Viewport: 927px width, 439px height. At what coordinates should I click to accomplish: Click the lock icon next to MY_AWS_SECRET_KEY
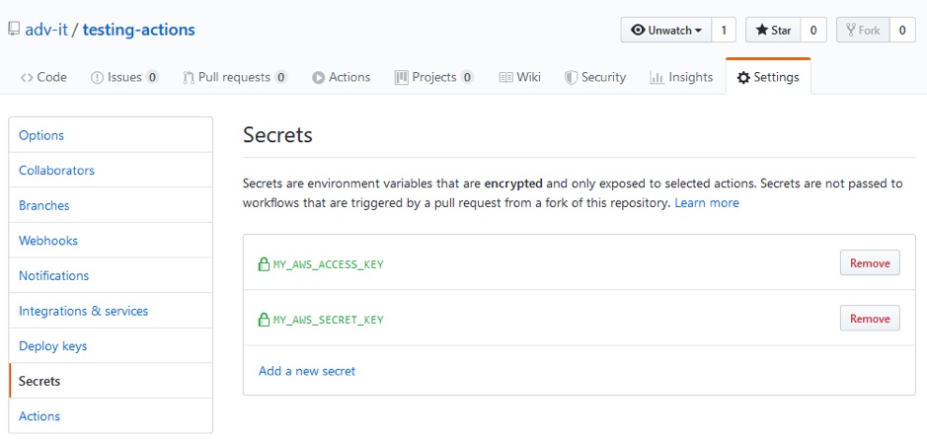[x=264, y=320]
